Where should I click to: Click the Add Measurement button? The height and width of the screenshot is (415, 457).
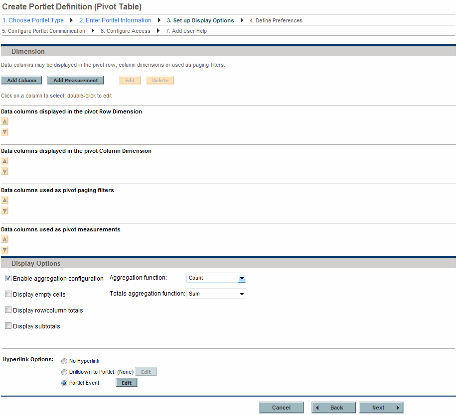click(76, 80)
